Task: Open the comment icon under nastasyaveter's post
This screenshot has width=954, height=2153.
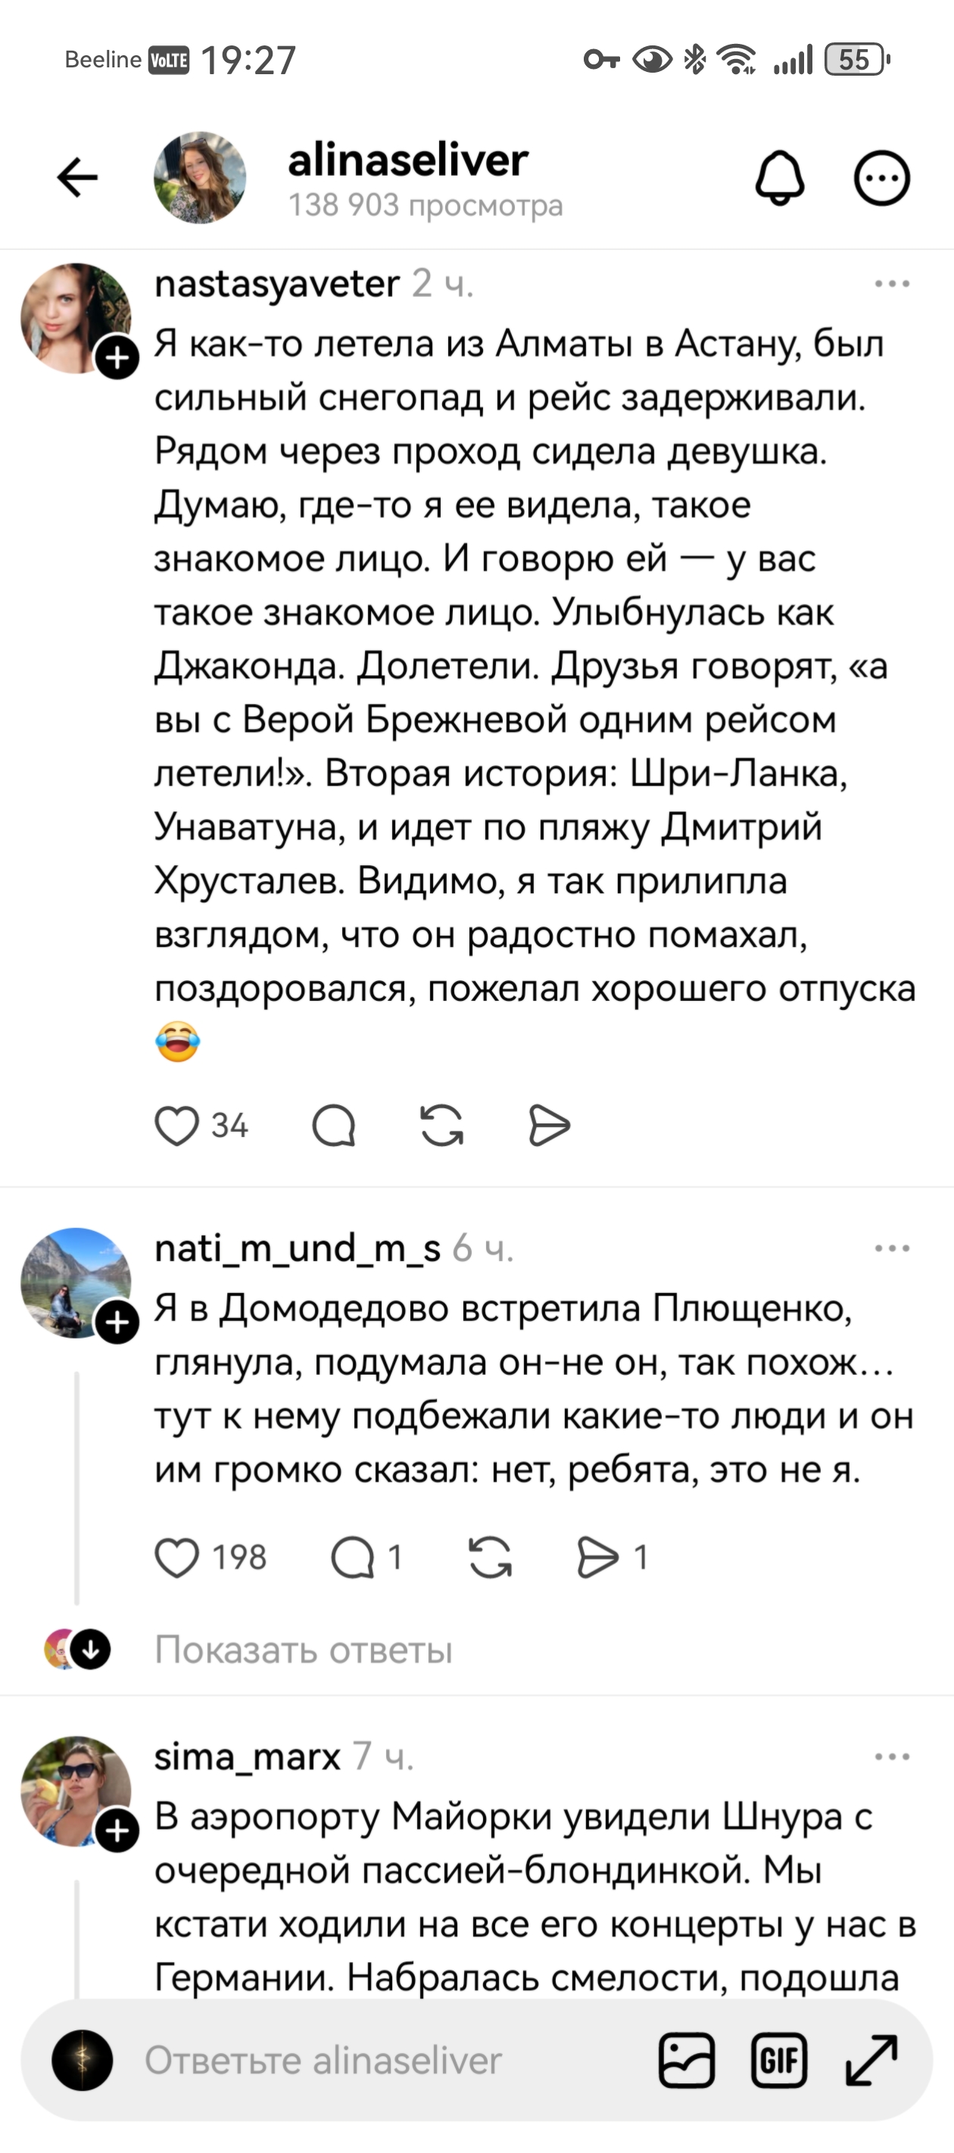Action: pyautogui.click(x=335, y=1126)
